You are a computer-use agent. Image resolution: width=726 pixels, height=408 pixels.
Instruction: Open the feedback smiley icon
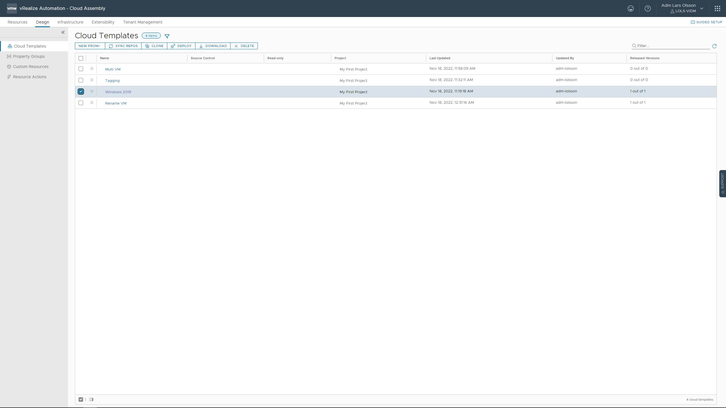point(631,8)
